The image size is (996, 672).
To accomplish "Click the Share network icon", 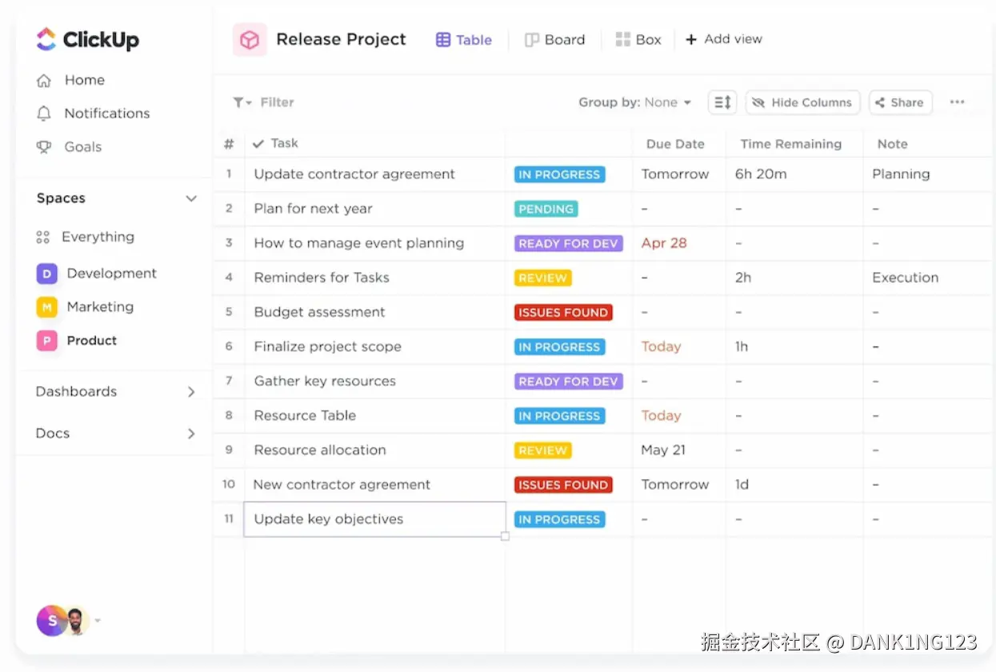I will pos(880,102).
